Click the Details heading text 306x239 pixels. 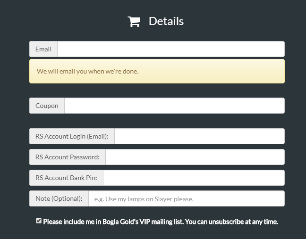(166, 21)
